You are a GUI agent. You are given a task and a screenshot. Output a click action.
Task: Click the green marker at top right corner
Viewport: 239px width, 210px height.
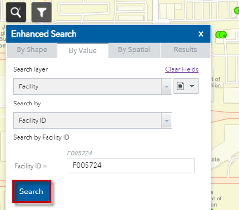(237, 10)
